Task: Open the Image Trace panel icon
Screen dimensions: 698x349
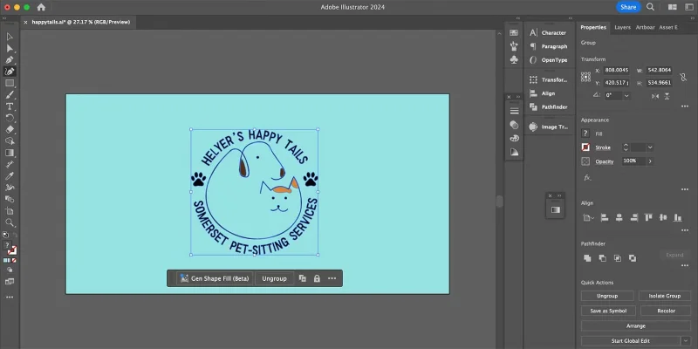Action: pyautogui.click(x=533, y=127)
